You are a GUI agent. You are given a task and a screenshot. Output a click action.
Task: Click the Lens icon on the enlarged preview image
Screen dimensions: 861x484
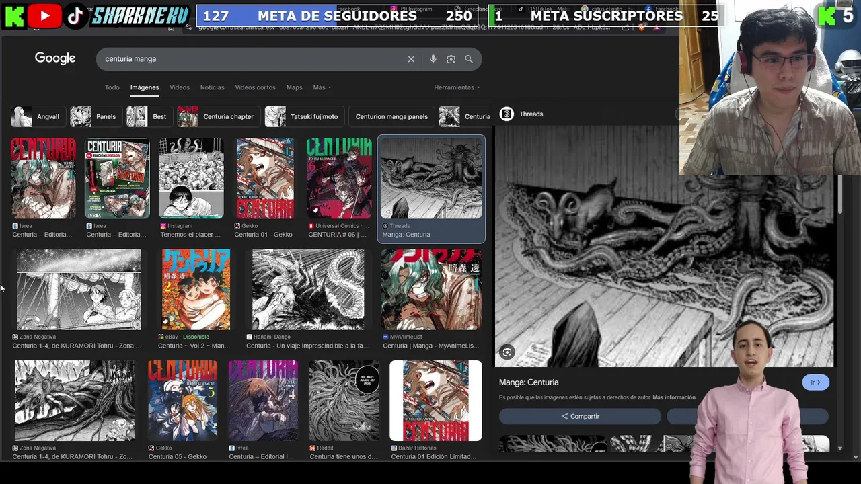(507, 352)
